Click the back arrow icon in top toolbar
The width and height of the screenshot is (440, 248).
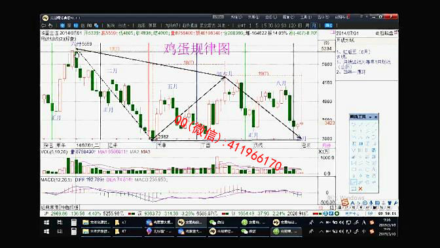pos(44,25)
